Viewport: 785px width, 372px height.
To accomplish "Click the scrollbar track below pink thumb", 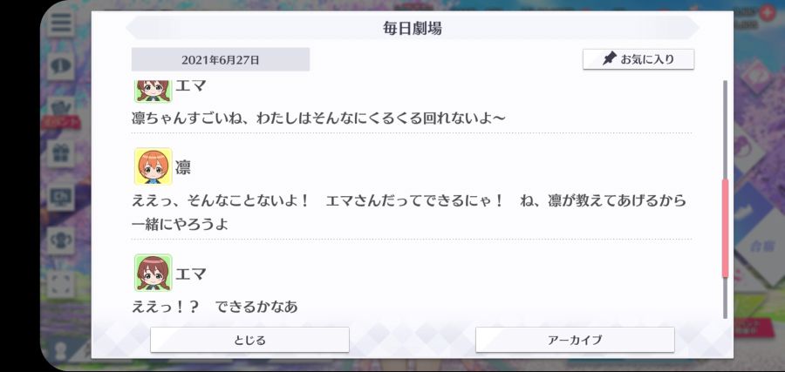I will click(x=725, y=297).
